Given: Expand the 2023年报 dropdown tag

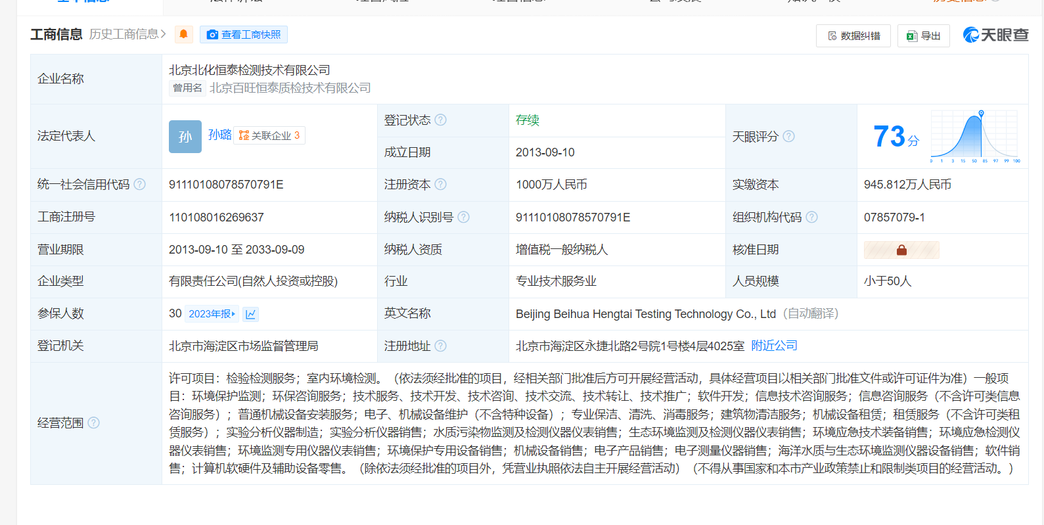Looking at the screenshot, I should [212, 314].
